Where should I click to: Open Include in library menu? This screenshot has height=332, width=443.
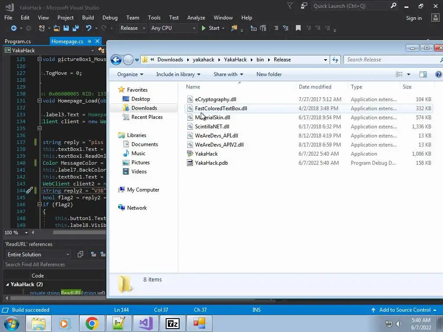[x=178, y=74]
